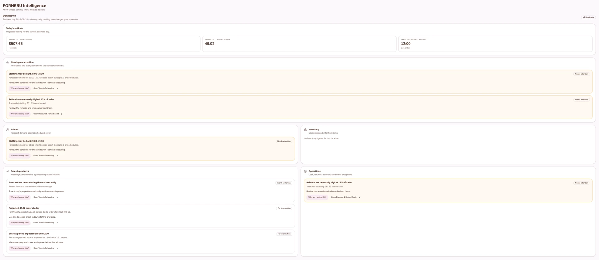This screenshot has height=260, width=599.
Task: Click the For information badge on the Projected 49.02 orders card
Action: point(284,208)
